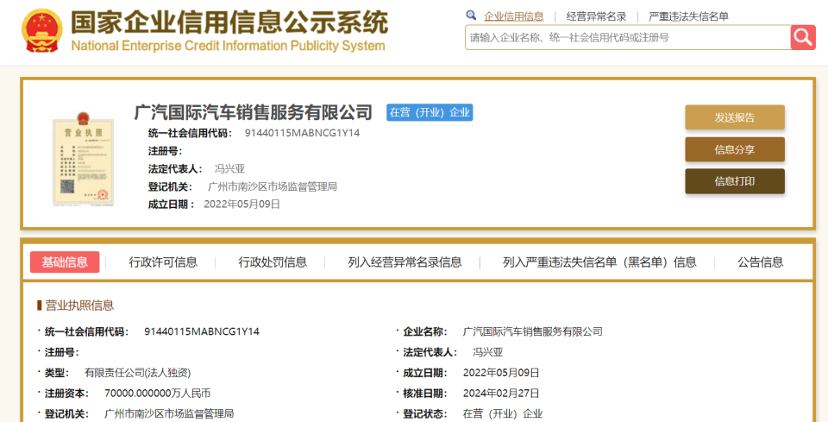Click the national emblem logo
The image size is (828, 422).
pyautogui.click(x=42, y=30)
